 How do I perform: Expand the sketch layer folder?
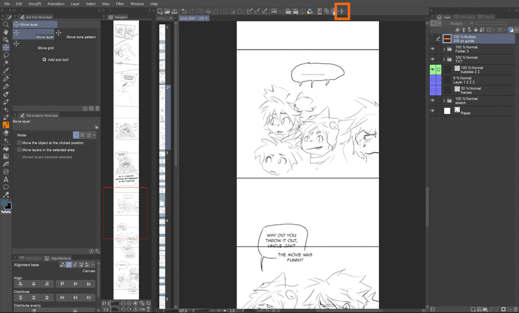[x=444, y=101]
